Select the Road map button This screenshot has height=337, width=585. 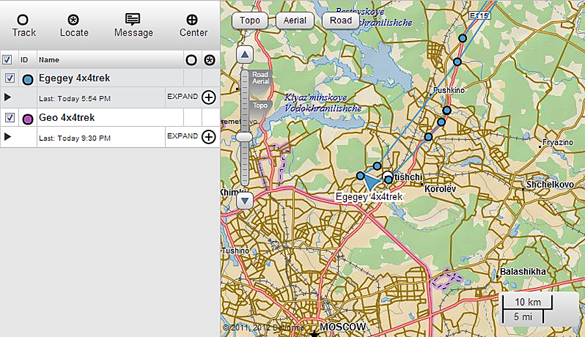(341, 21)
